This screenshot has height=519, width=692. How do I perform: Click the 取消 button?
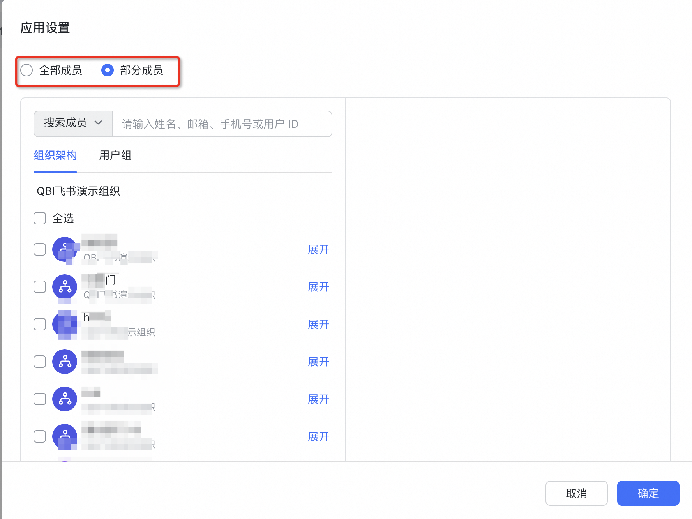coord(576,493)
